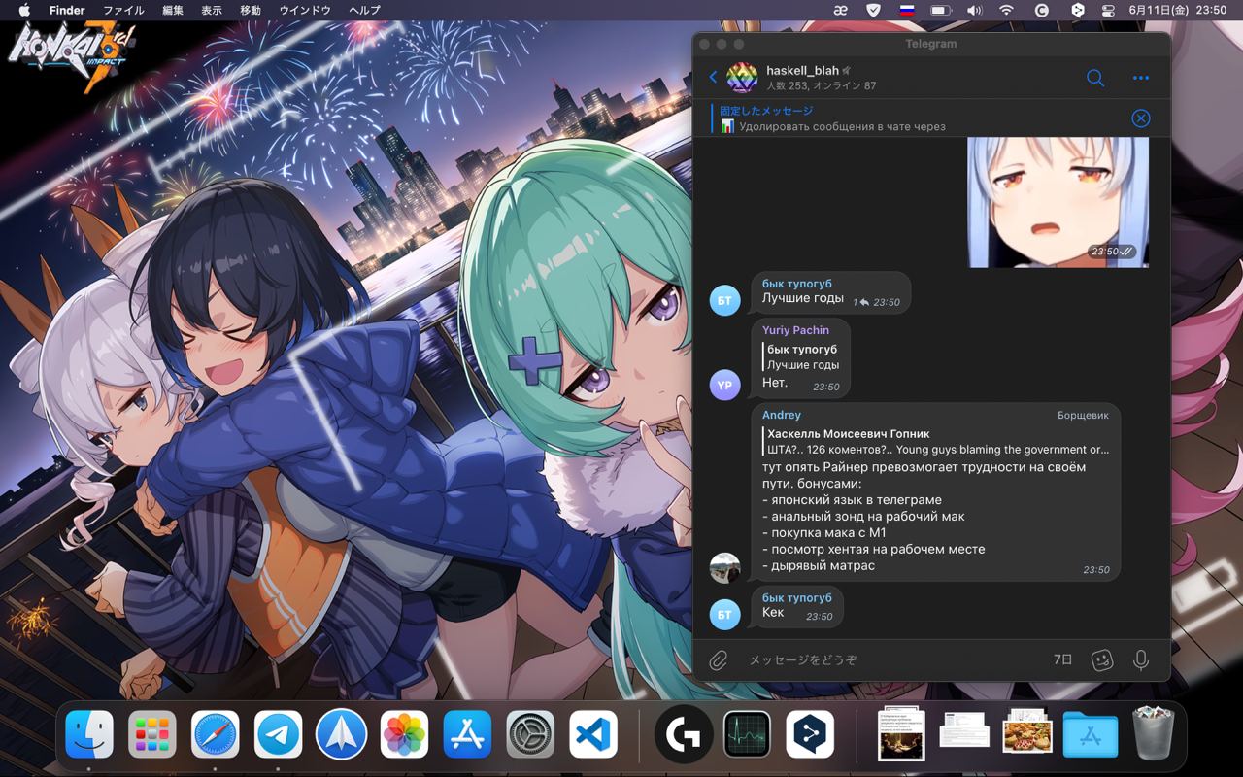Screen dimensions: 1243x777
Task: Click the date and time 6月11日(金) 23:50
Action: tap(1180, 10)
